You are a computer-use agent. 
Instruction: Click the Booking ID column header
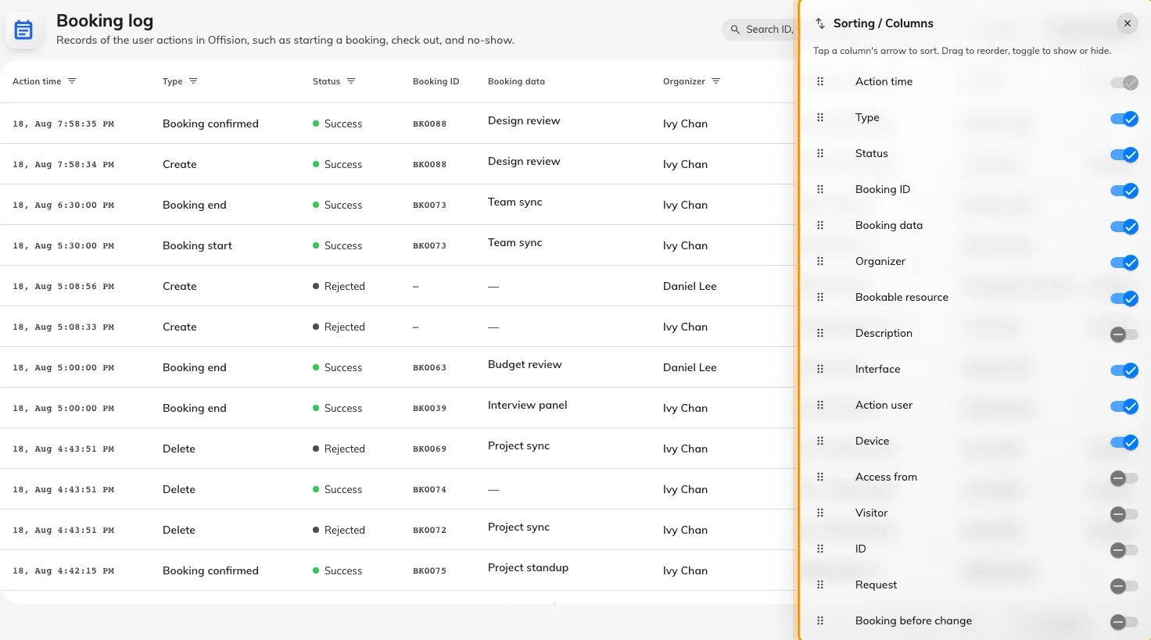coord(436,81)
